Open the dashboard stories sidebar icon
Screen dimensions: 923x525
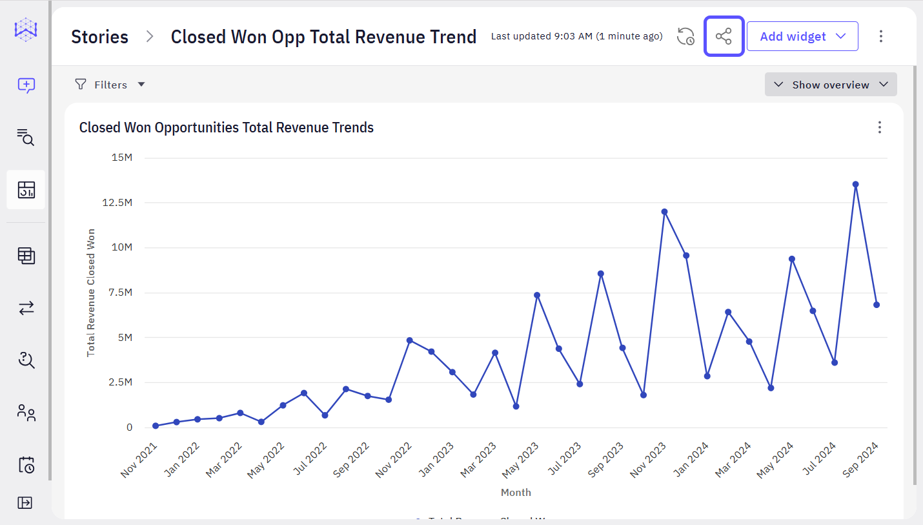pyautogui.click(x=26, y=189)
